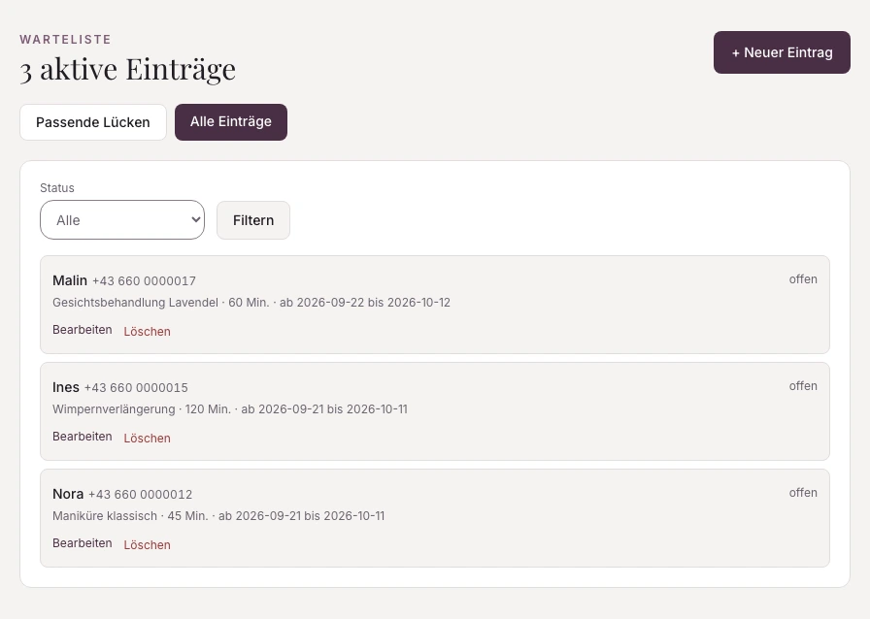
Task: Select phone number +43 660 0000015
Action: tap(137, 388)
